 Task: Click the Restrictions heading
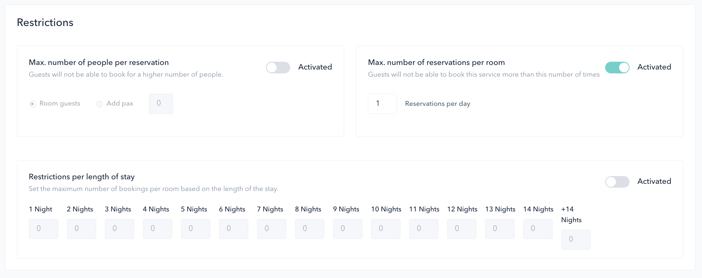[45, 22]
